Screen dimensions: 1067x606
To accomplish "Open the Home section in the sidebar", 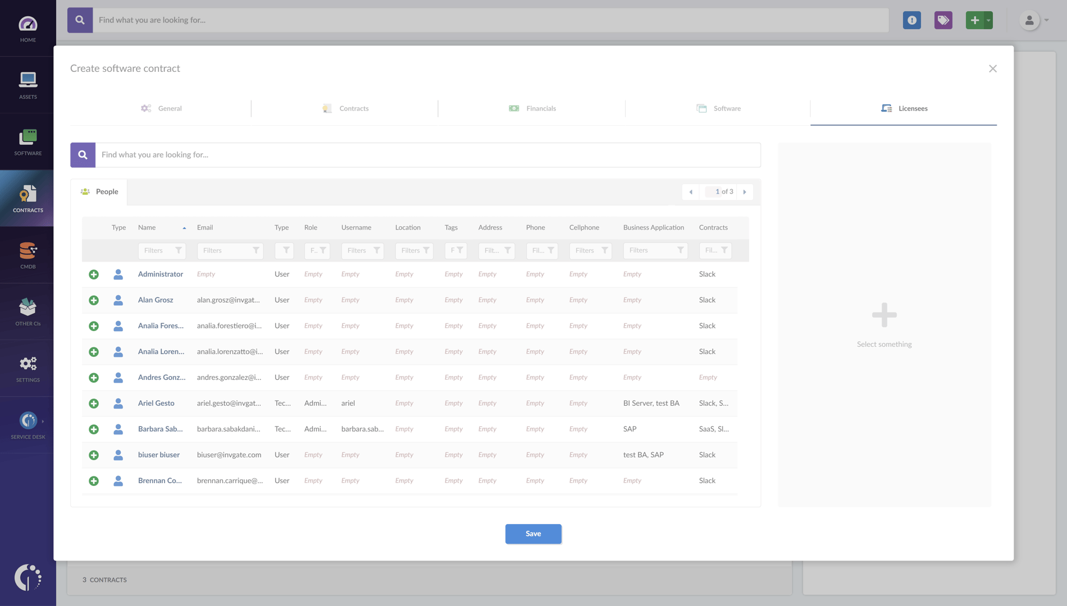I will point(28,28).
